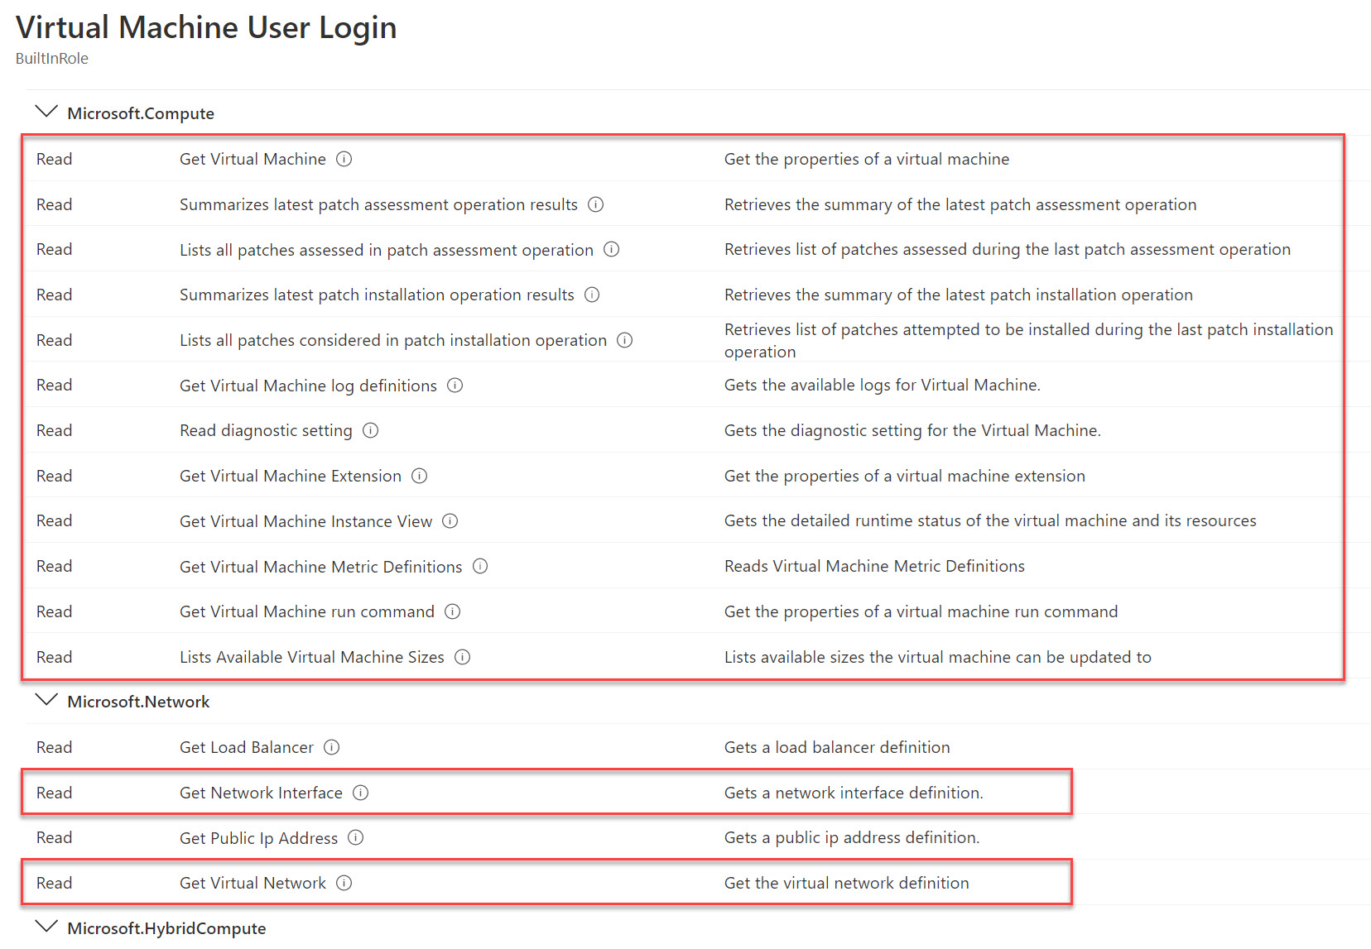Click the Get Virtual Network info icon
The width and height of the screenshot is (1371, 949).
[x=344, y=883]
